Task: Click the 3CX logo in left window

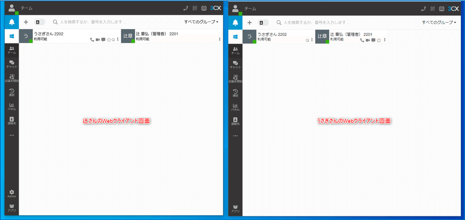Action: point(216,8)
